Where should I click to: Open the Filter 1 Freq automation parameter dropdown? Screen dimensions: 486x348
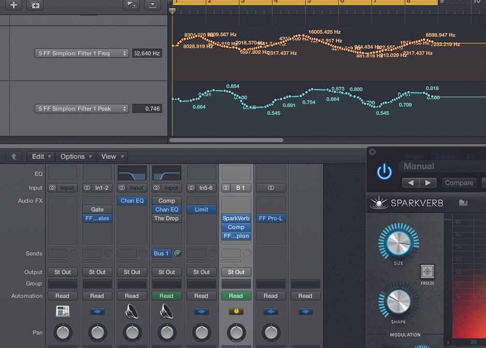tap(81, 53)
